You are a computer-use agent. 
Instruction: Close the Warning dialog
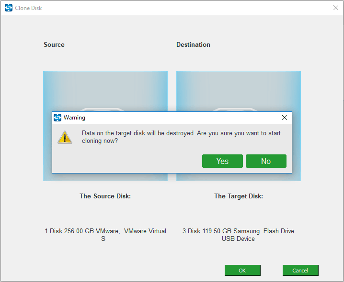285,118
